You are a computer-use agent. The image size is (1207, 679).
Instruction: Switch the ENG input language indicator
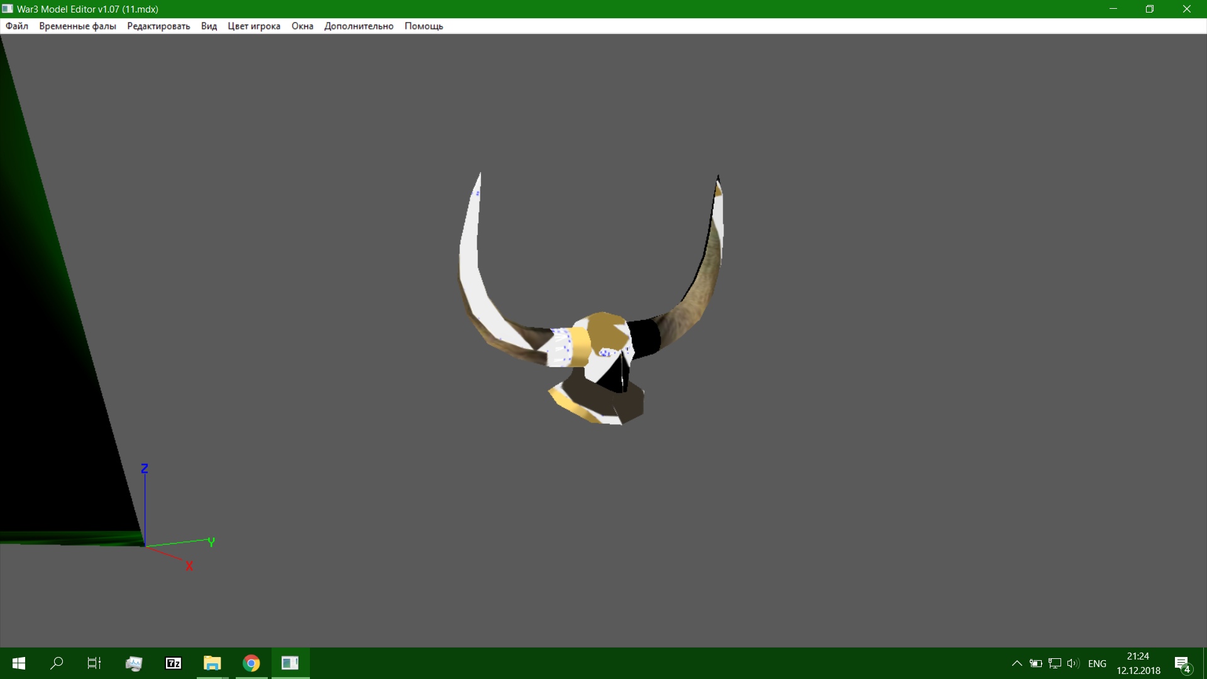[1097, 663]
